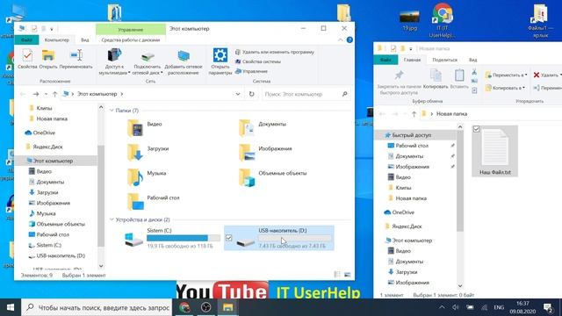Screen dimensions: 562x316
Task: Open the recent locations dropdown arrow
Action: [46, 94]
